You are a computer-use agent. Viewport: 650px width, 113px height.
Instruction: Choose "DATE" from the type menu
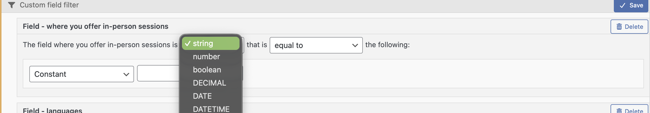[x=202, y=96]
